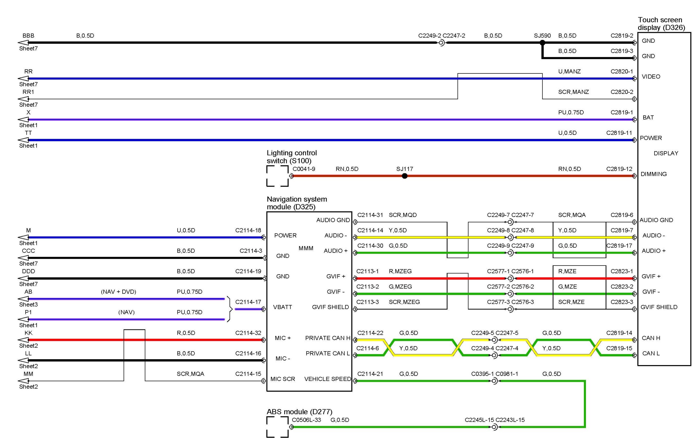This screenshot has width=698, height=438.
Task: Click the VEHICLE SPEED pin label
Action: (x=327, y=379)
